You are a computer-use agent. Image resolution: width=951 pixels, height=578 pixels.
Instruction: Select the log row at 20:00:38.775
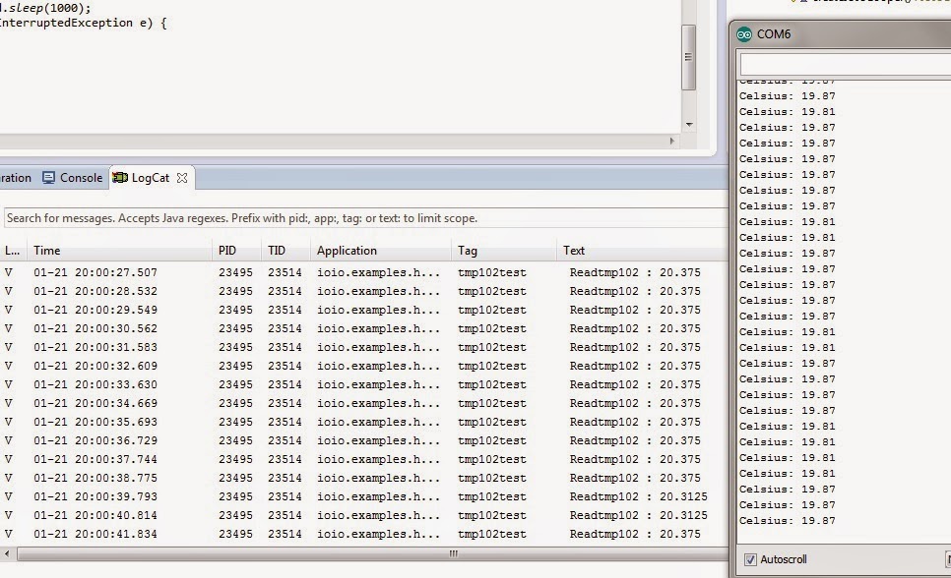(x=364, y=478)
